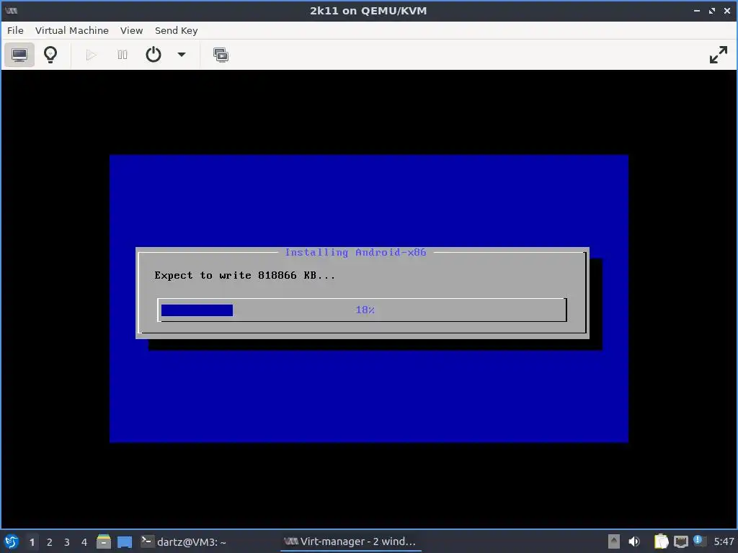
Task: Open the Lubuntu start menu
Action: [12, 541]
